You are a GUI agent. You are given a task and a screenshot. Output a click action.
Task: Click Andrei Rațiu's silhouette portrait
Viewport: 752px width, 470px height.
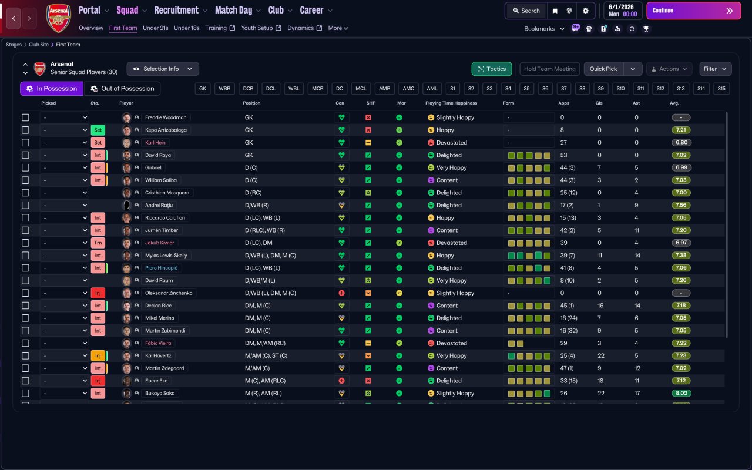point(126,205)
